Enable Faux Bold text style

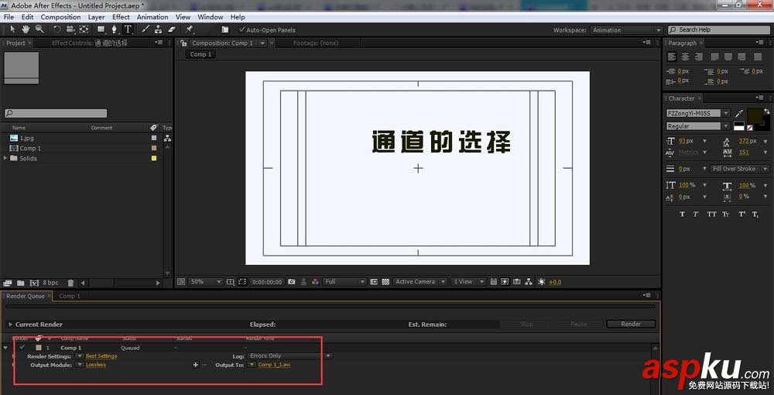click(x=682, y=215)
